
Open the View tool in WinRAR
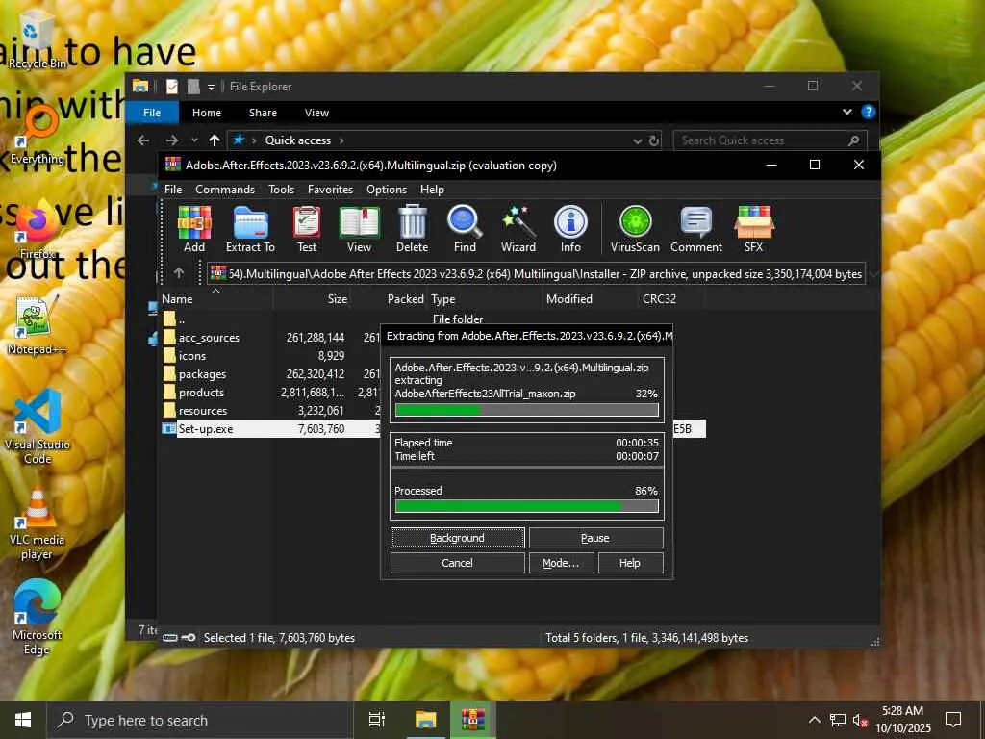click(x=360, y=229)
